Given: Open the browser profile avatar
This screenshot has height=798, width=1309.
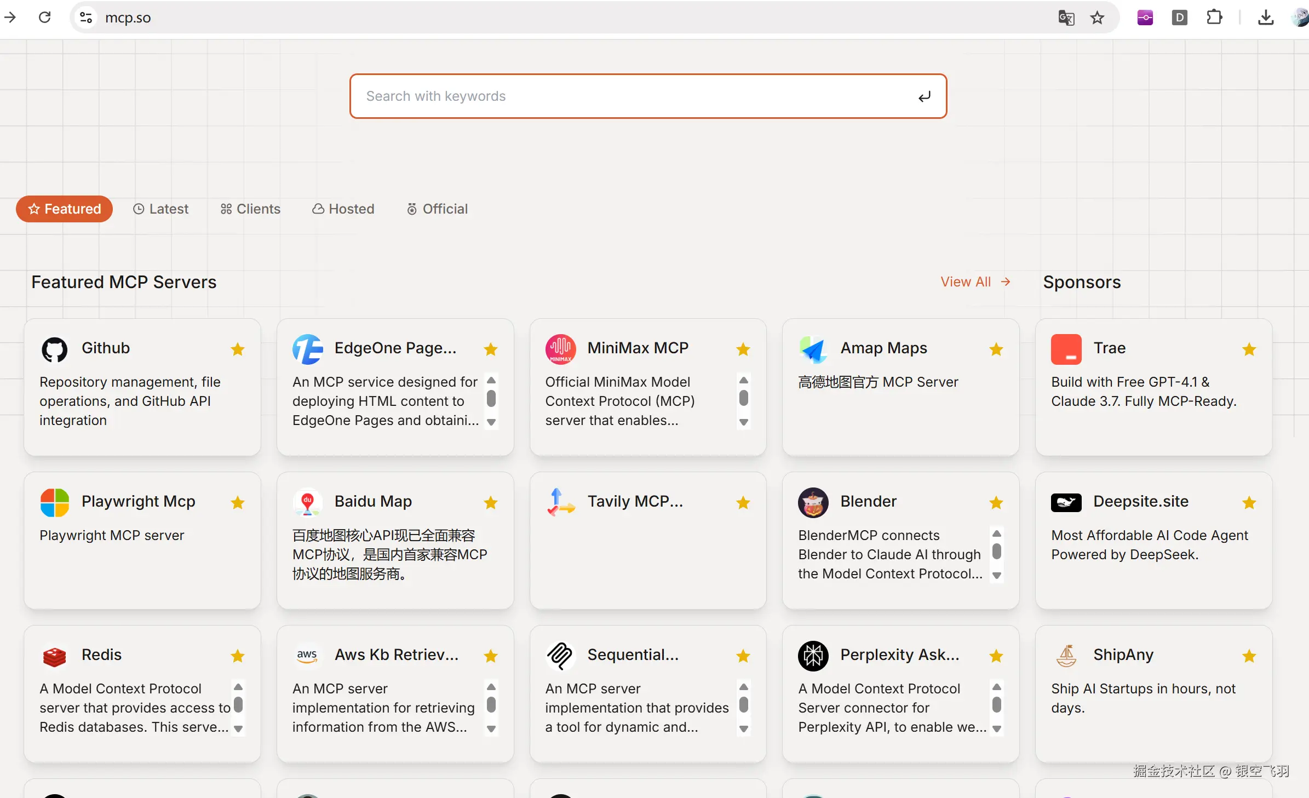Looking at the screenshot, I should (1300, 18).
